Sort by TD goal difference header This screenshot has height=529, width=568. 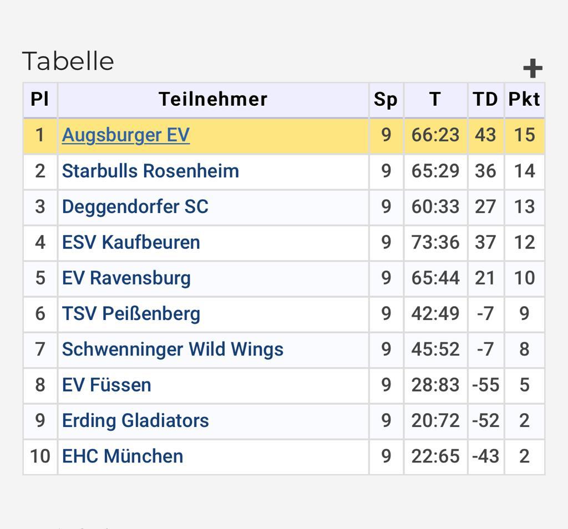tap(486, 100)
